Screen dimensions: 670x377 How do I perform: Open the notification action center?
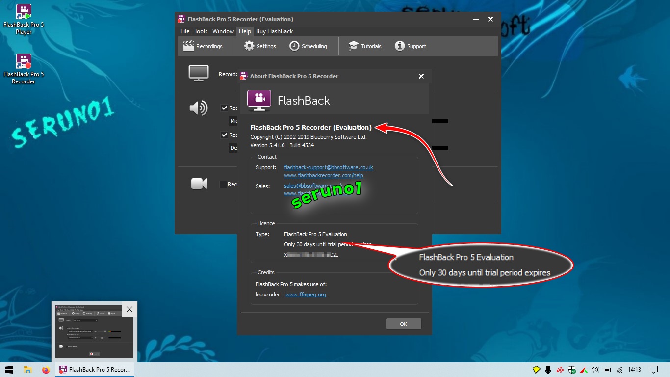(x=654, y=370)
